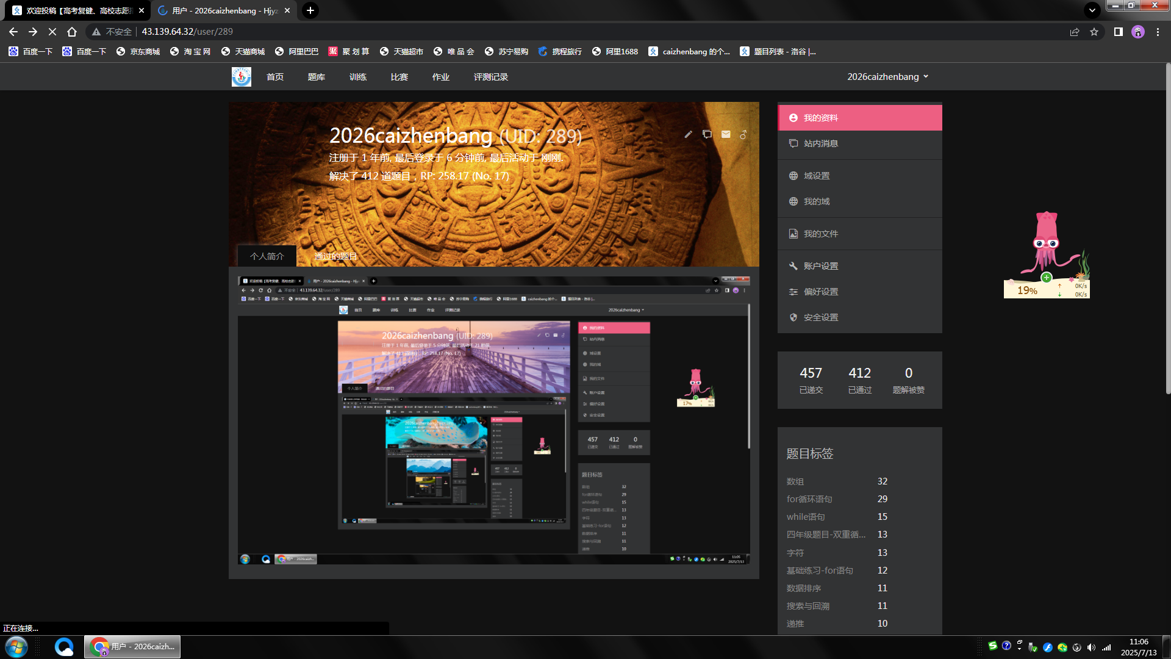
Task: Expand the tray language bar options arrow
Action: click(x=1019, y=650)
